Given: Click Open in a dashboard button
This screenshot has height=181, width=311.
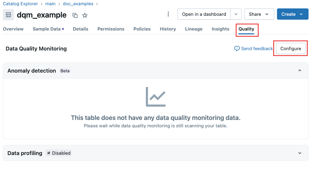Looking at the screenshot, I should 204,14.
